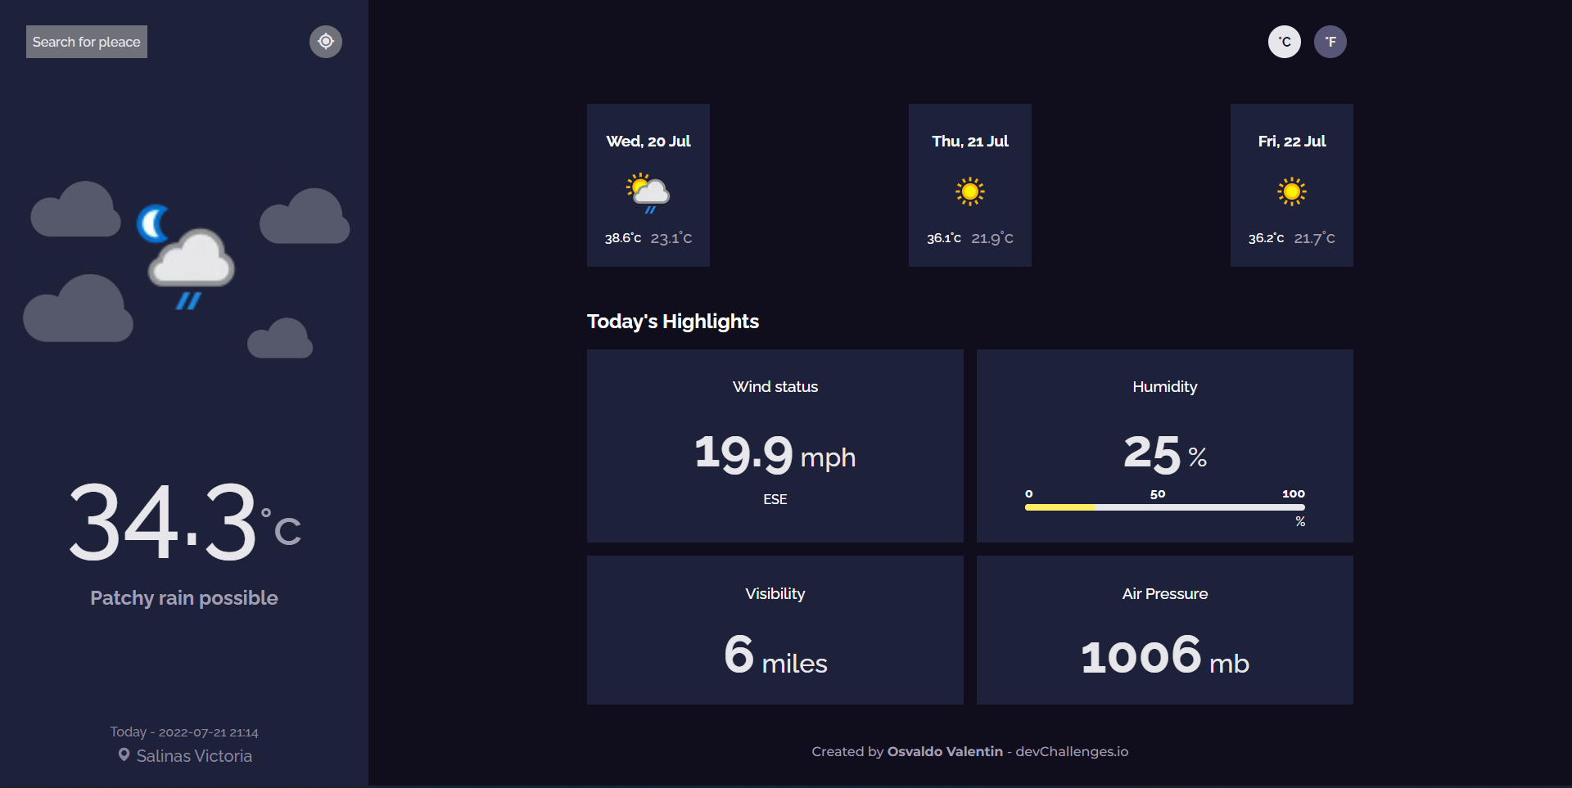Click the rainy sun icon on Wed 20 Jul card
The image size is (1572, 788).
click(648, 191)
